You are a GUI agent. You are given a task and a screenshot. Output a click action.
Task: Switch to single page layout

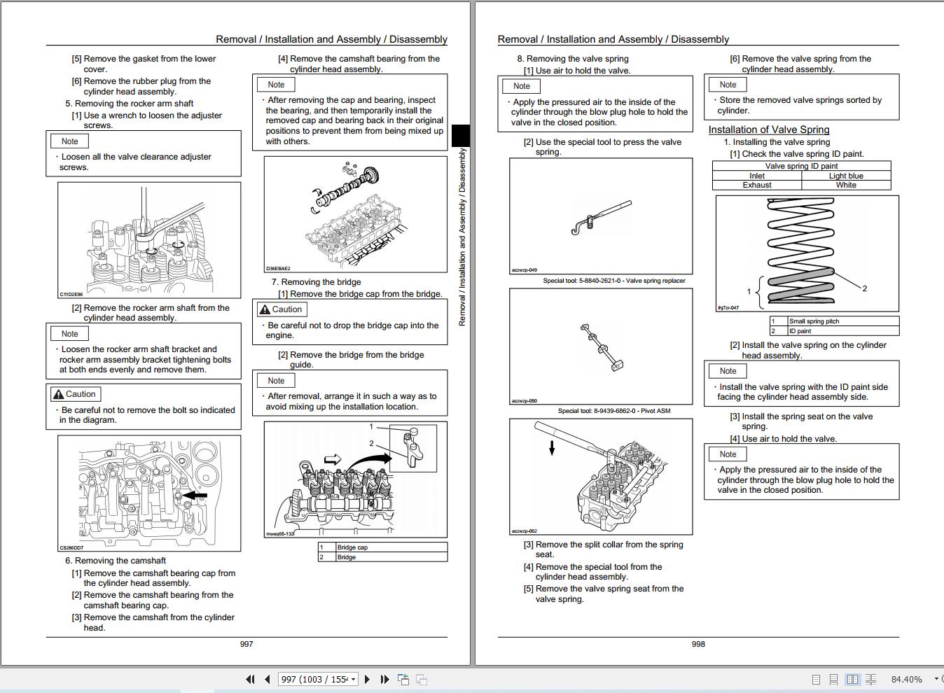tap(816, 679)
